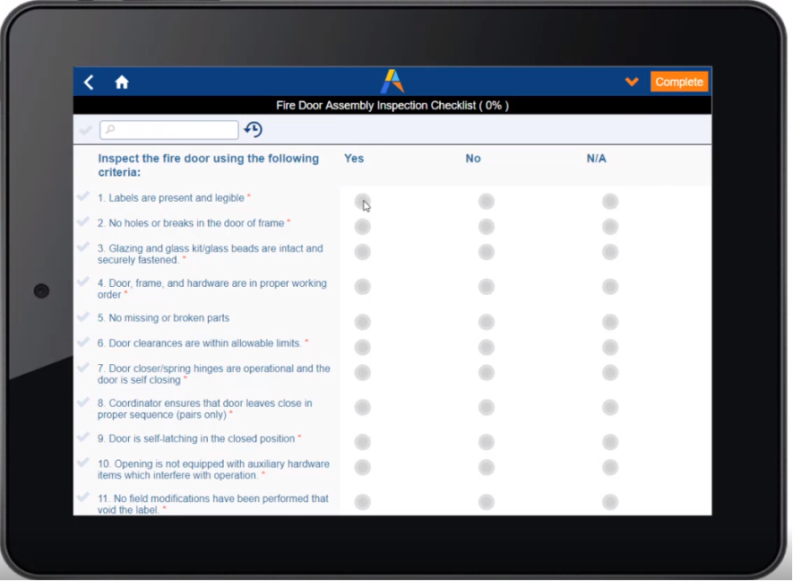Select N/A for door is self-latching
793x581 pixels.
(x=610, y=442)
